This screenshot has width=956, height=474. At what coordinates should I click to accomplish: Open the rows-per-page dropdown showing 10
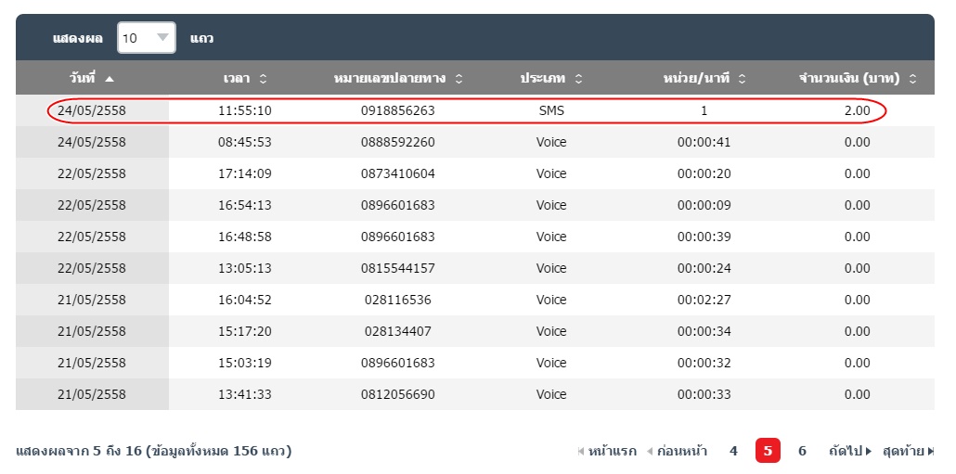point(146,38)
